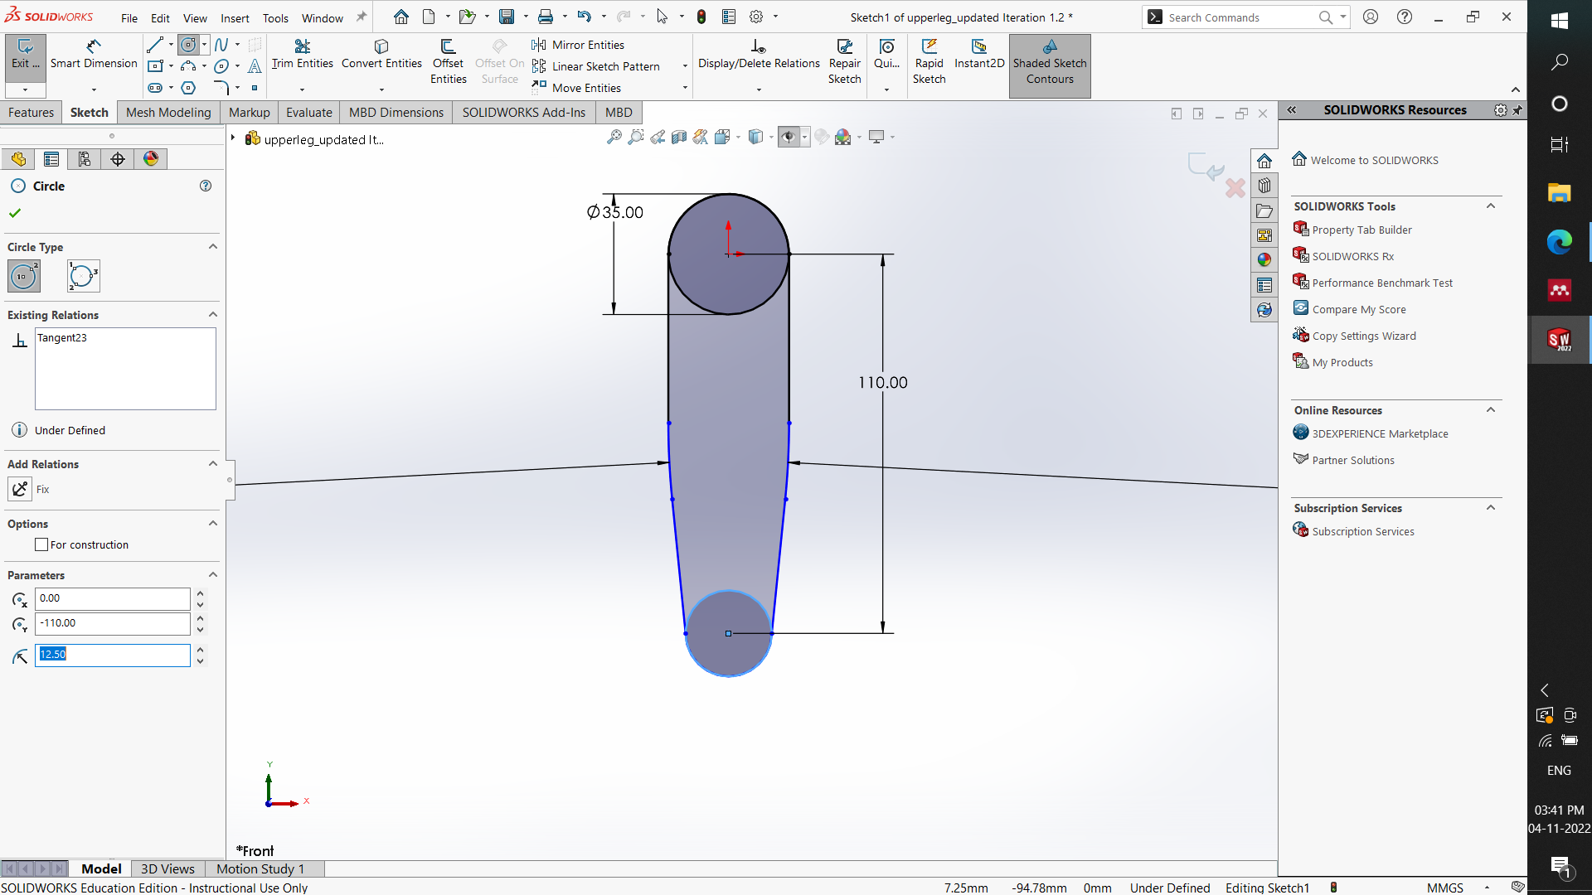Activate the Circle sketch tool
Viewport: 1592px width, 895px height.
[x=188, y=45]
